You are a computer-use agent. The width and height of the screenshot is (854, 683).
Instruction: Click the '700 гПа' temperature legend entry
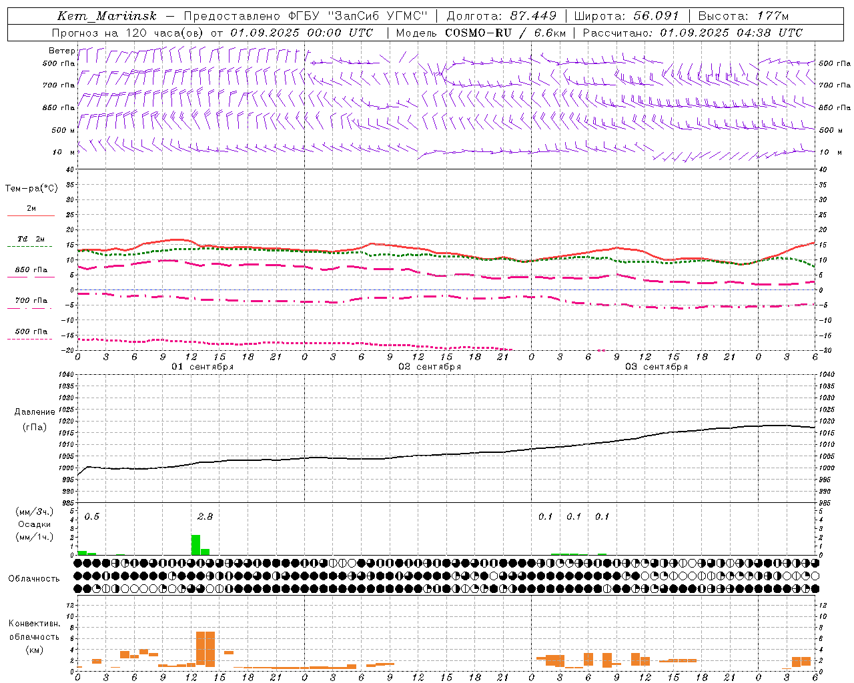point(31,301)
